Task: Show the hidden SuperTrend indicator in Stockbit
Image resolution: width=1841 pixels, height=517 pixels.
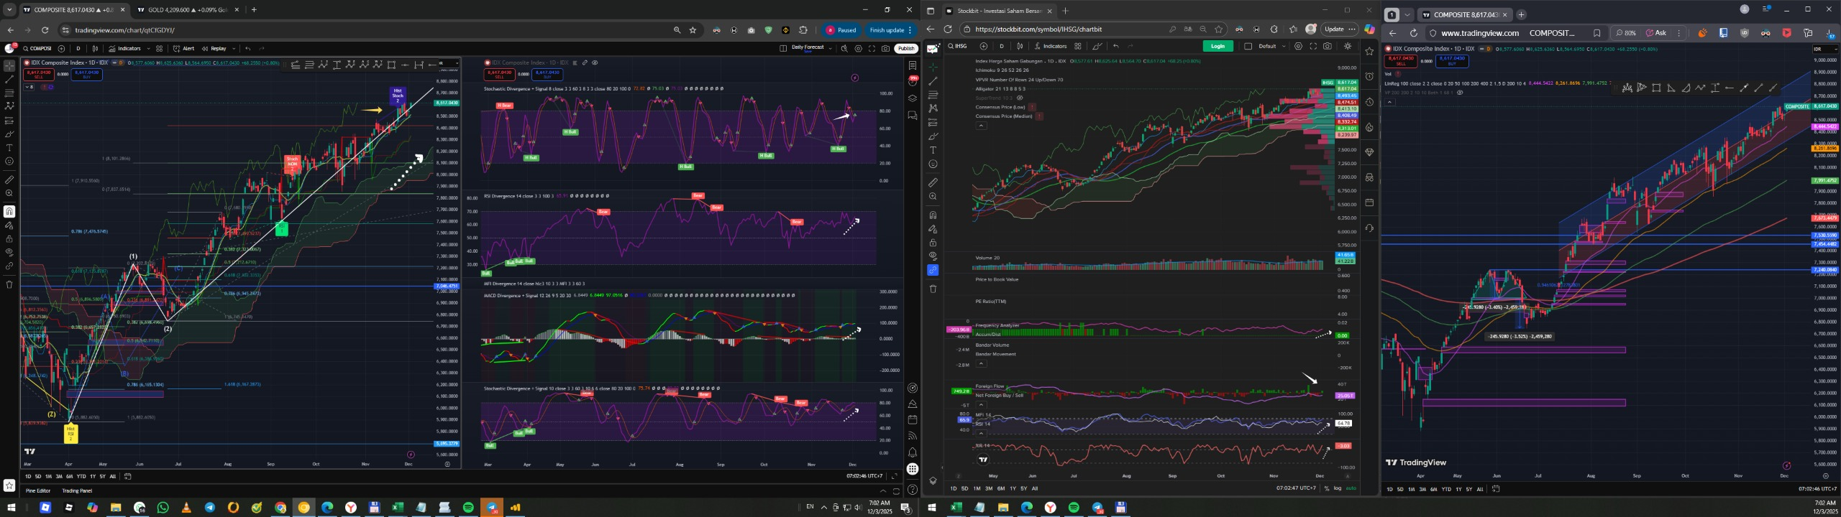Action: (1020, 98)
